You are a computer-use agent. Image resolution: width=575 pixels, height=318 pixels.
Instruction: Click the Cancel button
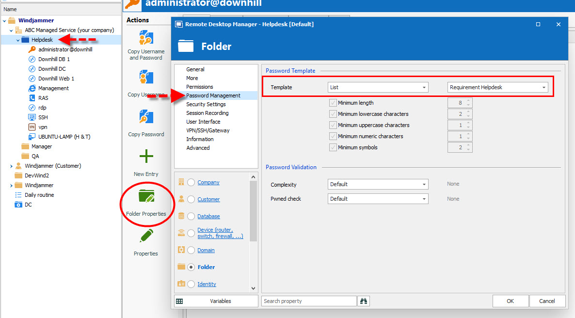(547, 301)
